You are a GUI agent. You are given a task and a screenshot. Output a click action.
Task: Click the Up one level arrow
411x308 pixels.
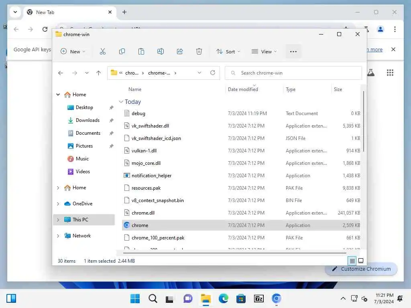coord(99,73)
